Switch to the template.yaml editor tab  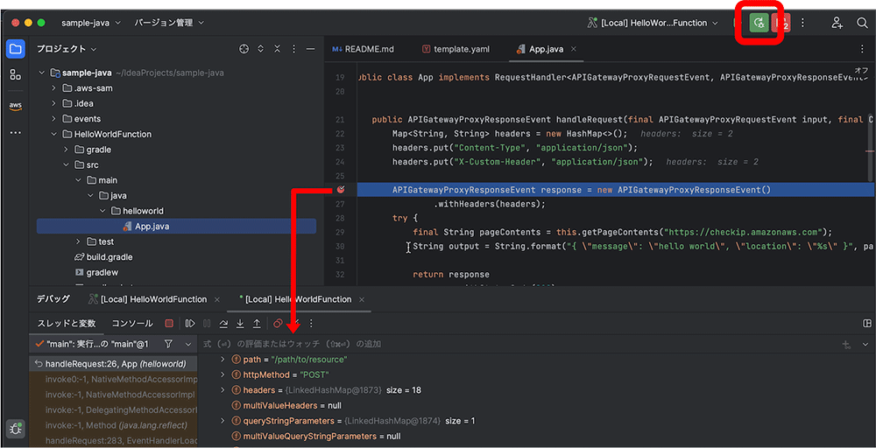coord(456,49)
